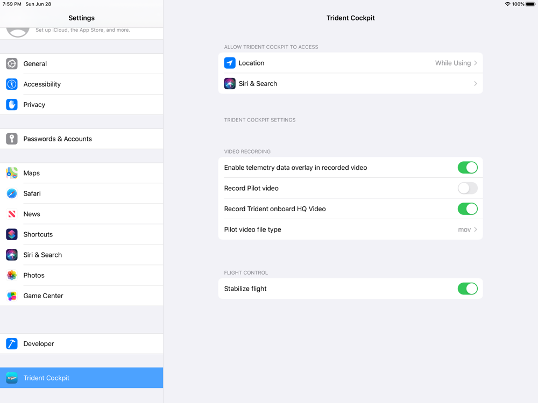Image resolution: width=538 pixels, height=403 pixels.
Task: Open Siri & Search in the sidebar
Action: coord(82,255)
